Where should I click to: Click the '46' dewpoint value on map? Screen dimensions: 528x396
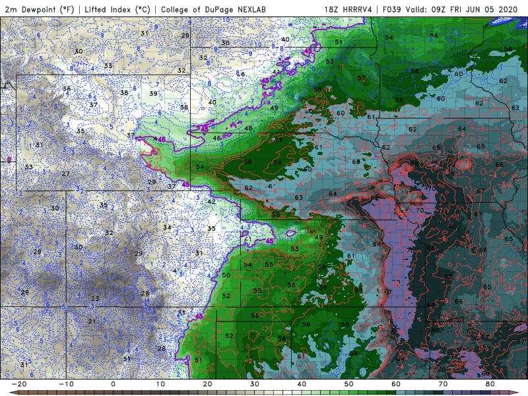tap(217, 138)
